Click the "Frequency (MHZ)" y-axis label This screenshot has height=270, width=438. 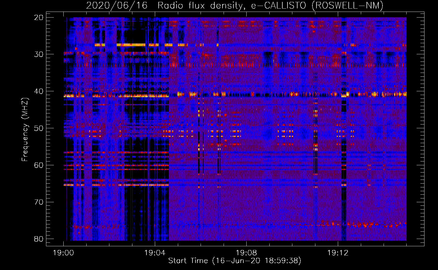pyautogui.click(x=25, y=130)
